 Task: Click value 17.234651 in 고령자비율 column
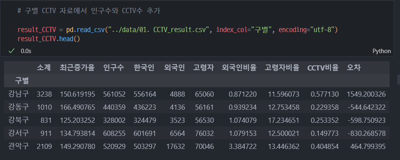click(284, 120)
